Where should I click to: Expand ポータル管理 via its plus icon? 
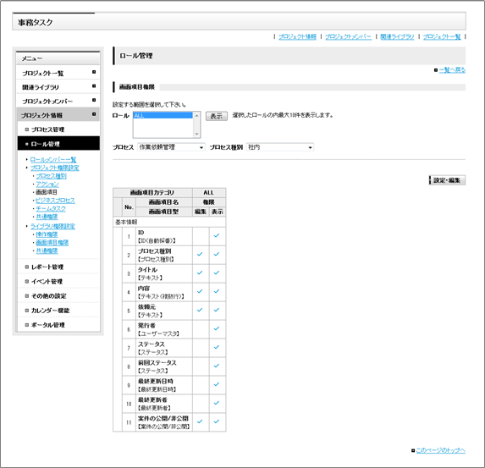pyautogui.click(x=26, y=325)
